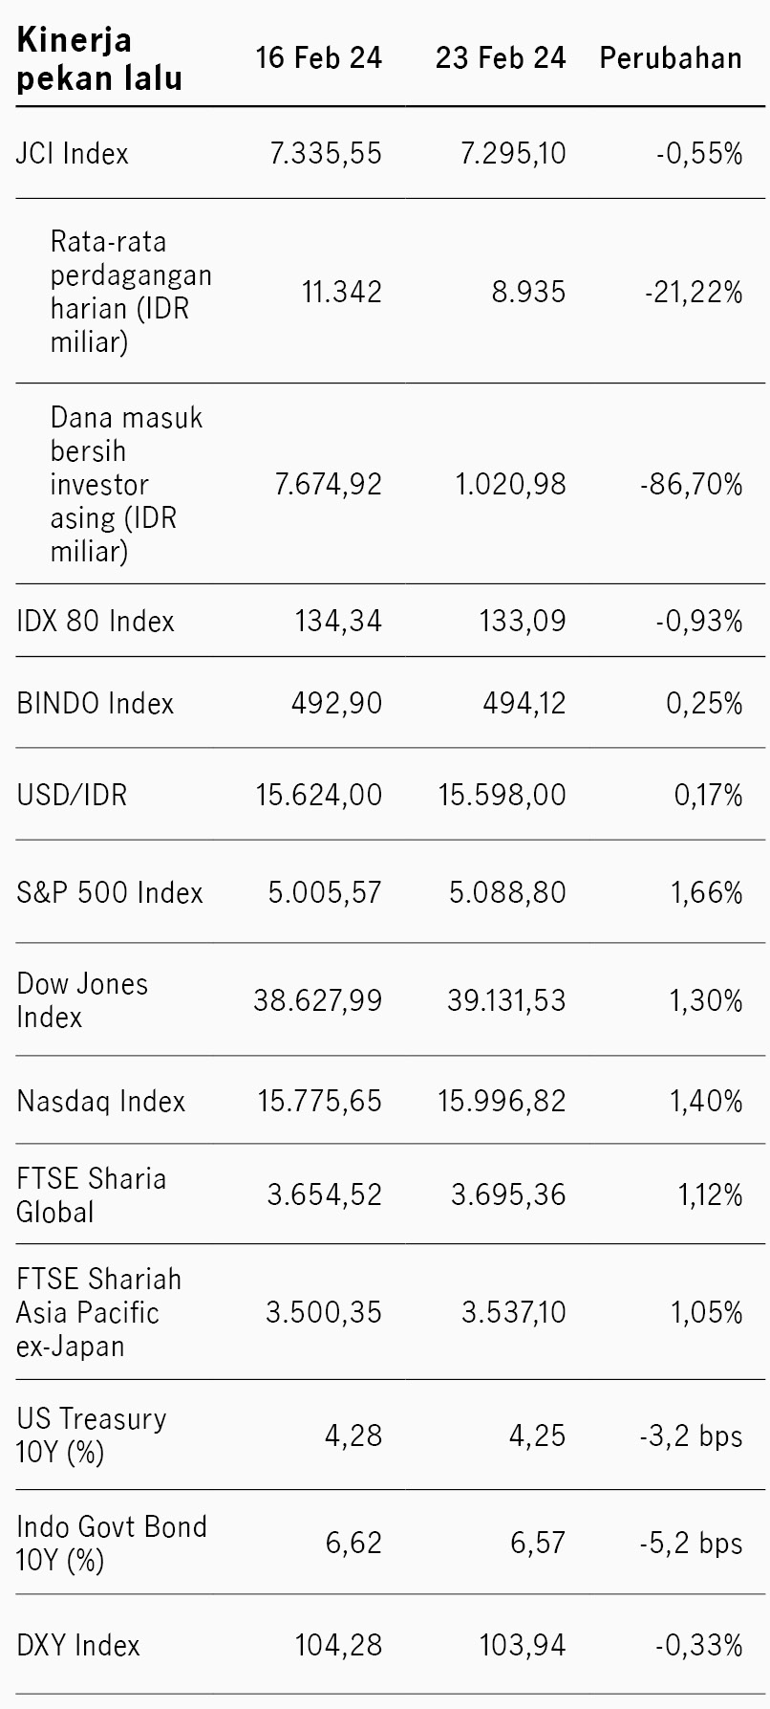Click JCI Index value 7.295,10

[513, 153]
